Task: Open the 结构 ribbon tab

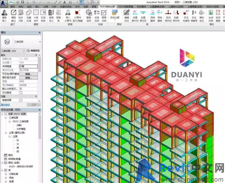Action: pyautogui.click(x=21, y=7)
